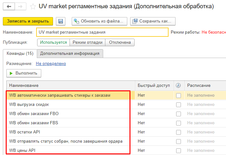Run command with Выполнить button
This screenshot has height=155, width=226.
click(24, 73)
